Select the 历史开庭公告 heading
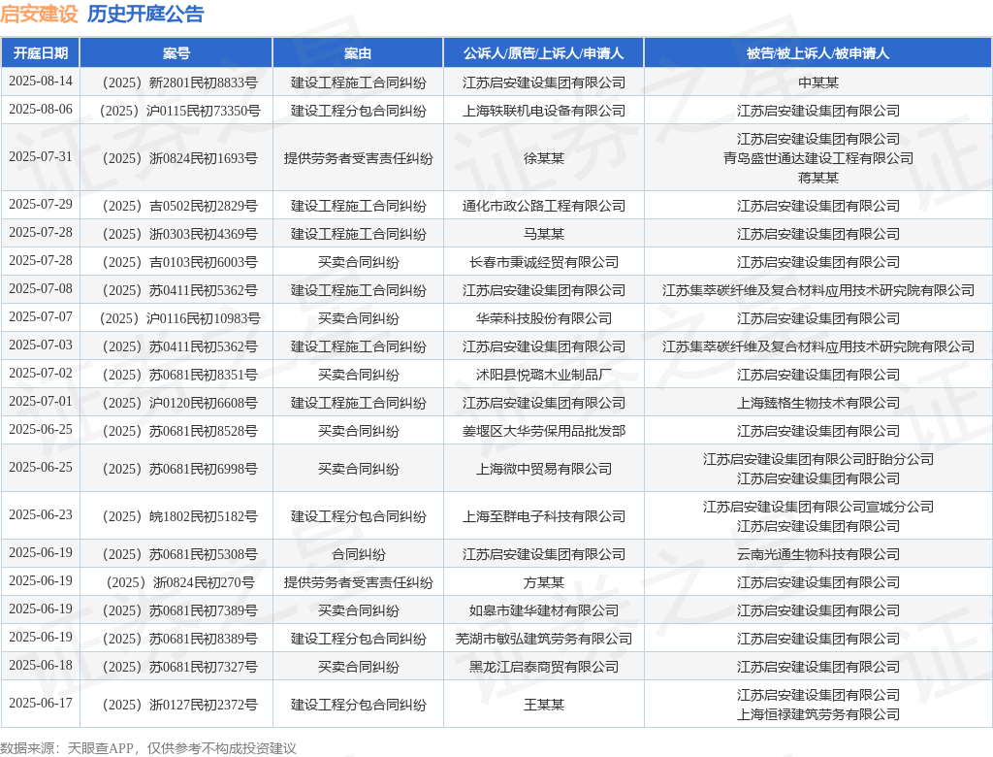 (x=145, y=14)
